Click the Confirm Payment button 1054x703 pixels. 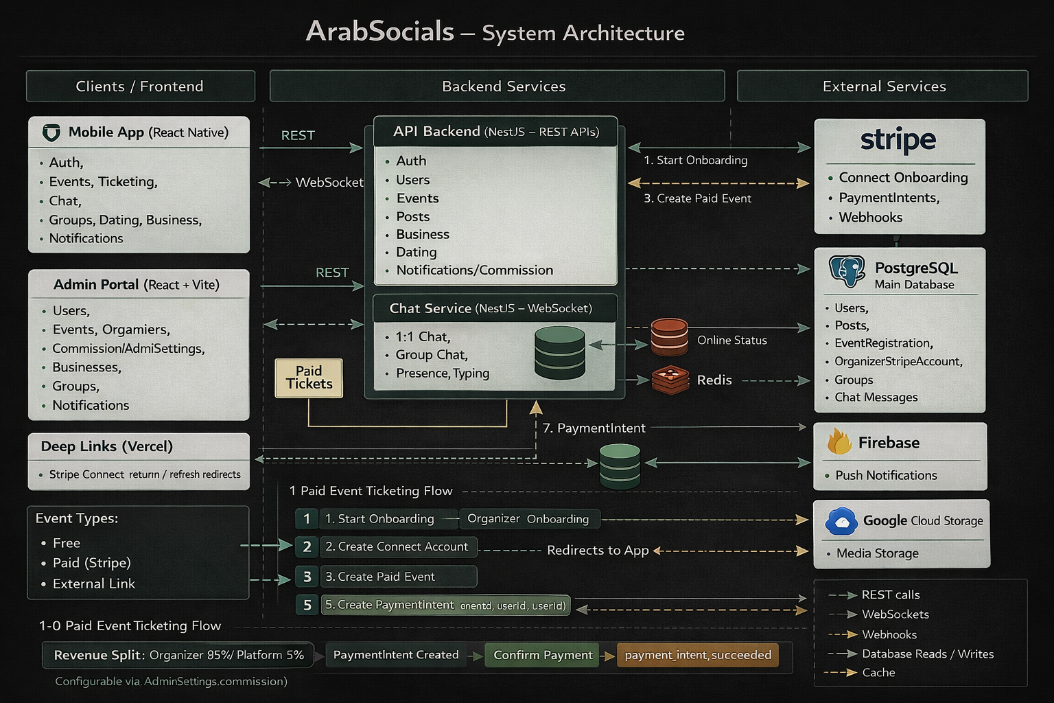[541, 655]
